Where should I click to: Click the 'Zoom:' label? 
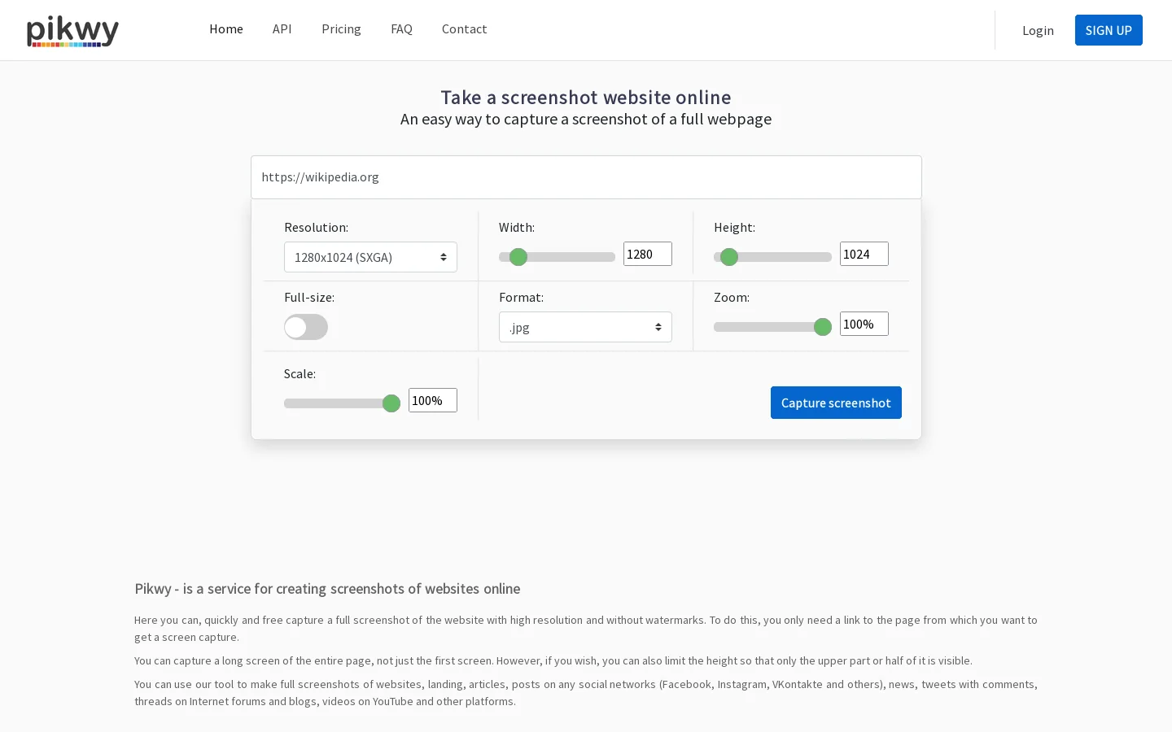click(x=732, y=298)
